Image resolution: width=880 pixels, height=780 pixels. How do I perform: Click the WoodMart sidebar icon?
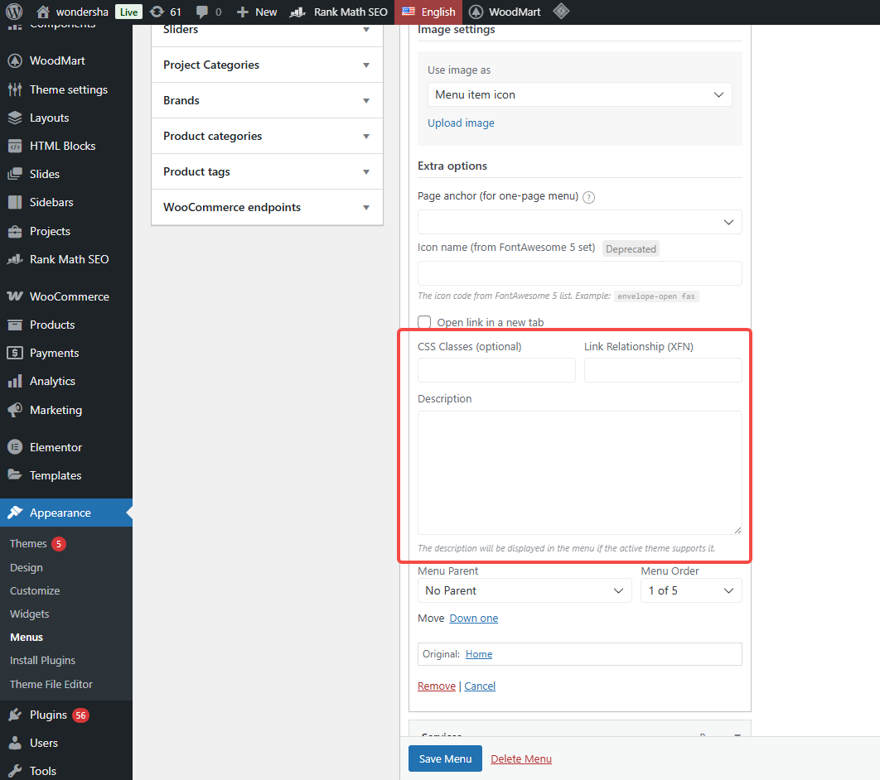(17, 60)
